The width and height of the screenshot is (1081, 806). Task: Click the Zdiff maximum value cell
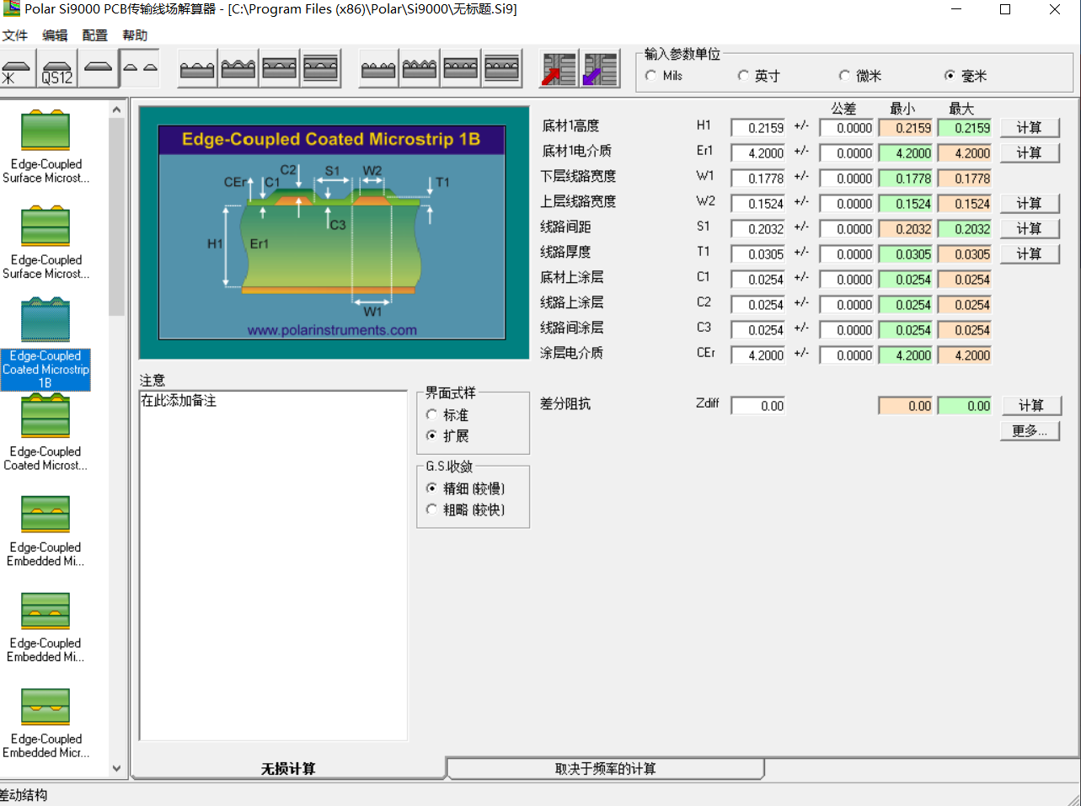pos(965,406)
